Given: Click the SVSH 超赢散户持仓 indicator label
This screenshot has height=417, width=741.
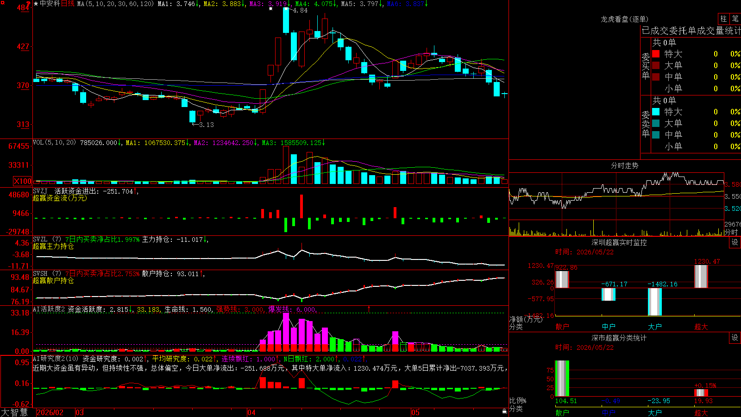Looking at the screenshot, I should (47, 274).
